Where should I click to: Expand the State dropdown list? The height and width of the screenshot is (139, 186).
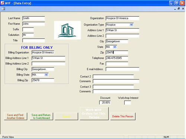pyautogui.click(x=115, y=47)
